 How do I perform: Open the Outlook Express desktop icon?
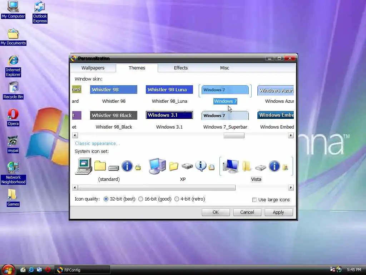(40, 12)
